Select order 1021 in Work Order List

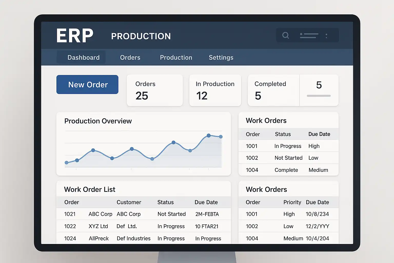coord(70,214)
